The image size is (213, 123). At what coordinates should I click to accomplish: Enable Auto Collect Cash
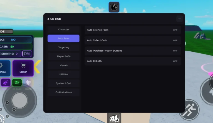133,40
